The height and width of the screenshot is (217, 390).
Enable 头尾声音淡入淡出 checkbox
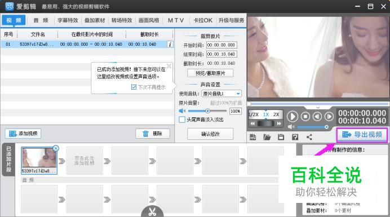[x=182, y=119]
